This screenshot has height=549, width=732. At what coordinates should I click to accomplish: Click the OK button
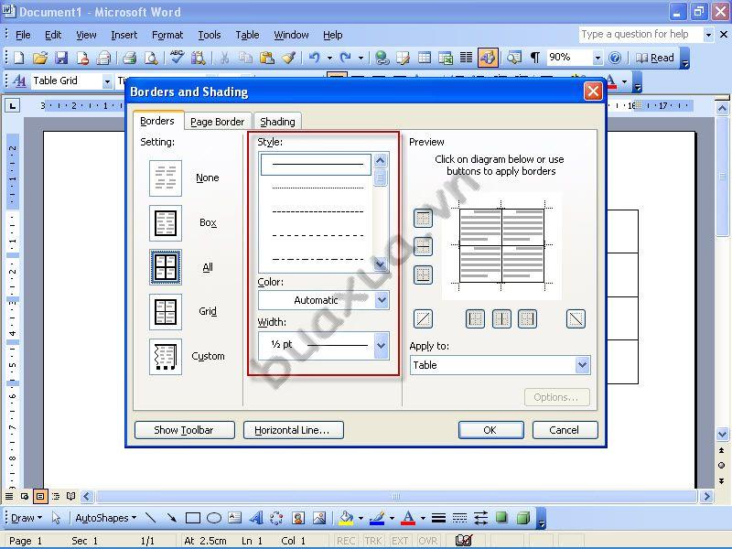[490, 430]
